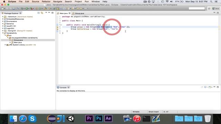Screen dimensions: 221x124
Task: Collapse the VariableArity project
Action: coord(3,33)
